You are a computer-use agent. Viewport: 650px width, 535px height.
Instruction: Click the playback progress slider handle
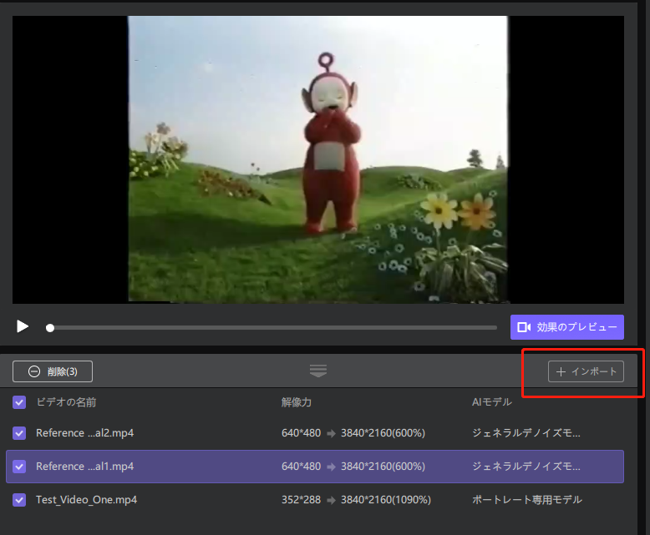click(50, 328)
